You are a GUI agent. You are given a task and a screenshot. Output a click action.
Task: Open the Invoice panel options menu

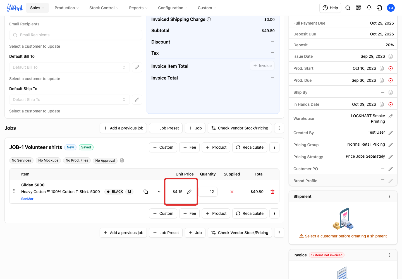coord(389,255)
